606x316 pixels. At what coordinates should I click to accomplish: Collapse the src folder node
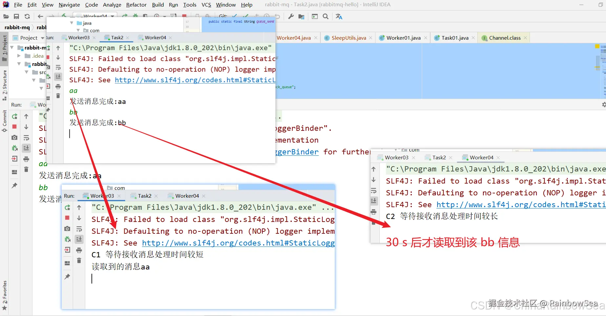27,72
